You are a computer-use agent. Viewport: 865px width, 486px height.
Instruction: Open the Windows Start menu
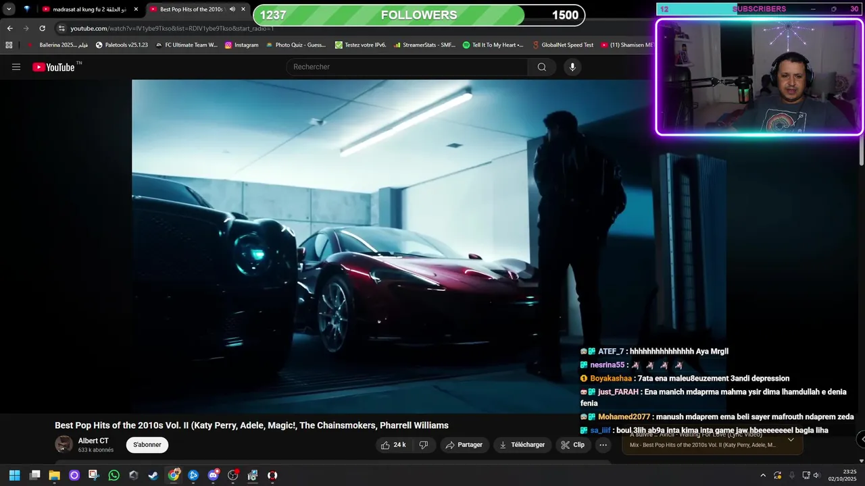[x=14, y=475]
